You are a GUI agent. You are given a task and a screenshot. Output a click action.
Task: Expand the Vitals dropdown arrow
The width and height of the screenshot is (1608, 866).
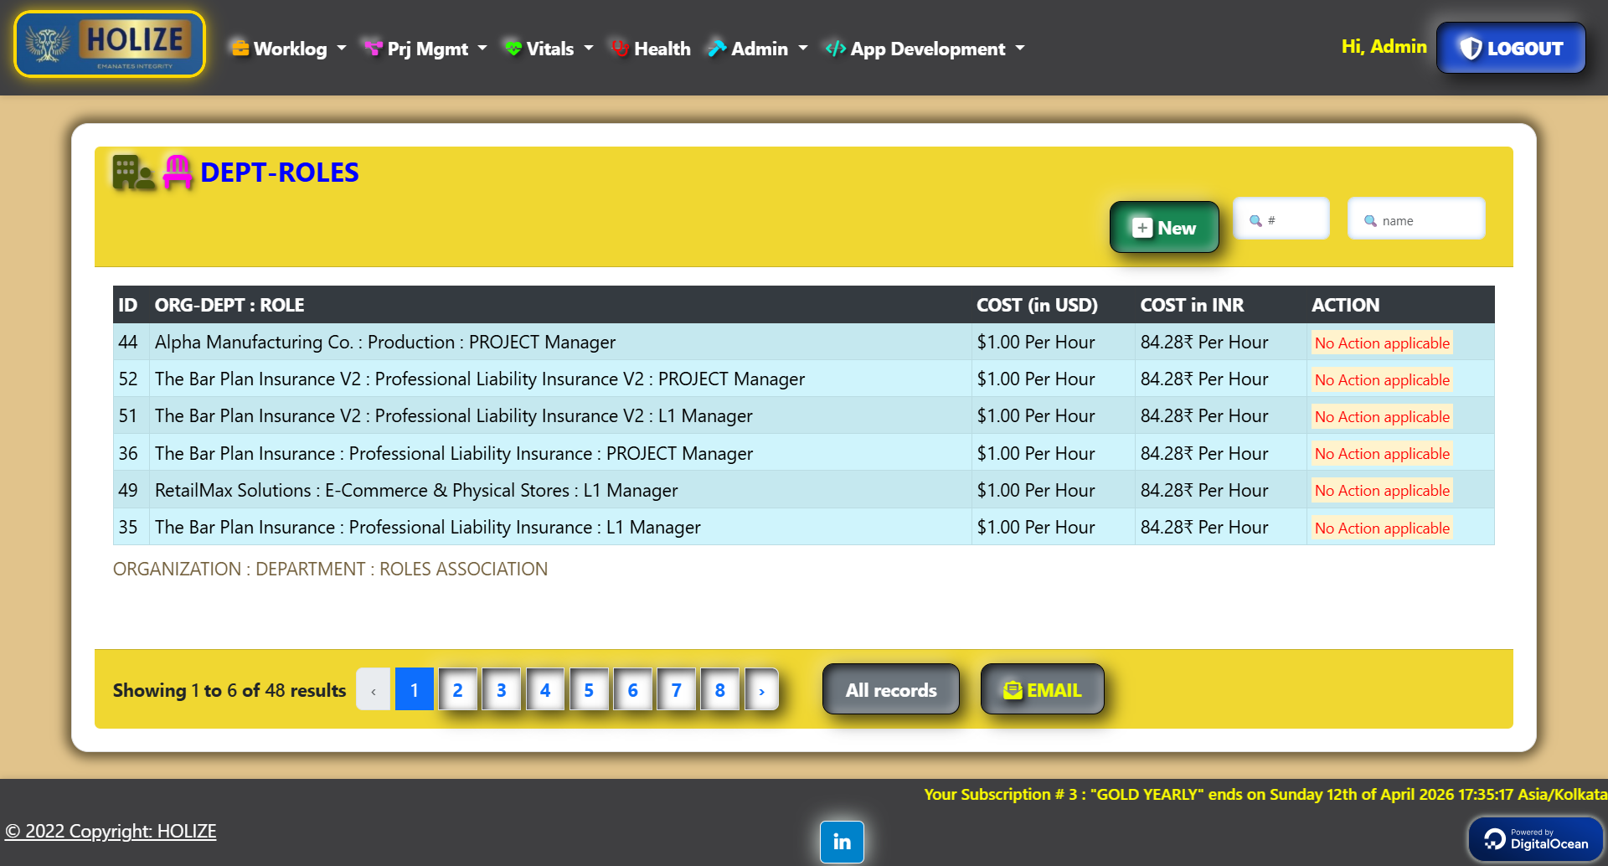pyautogui.click(x=589, y=49)
